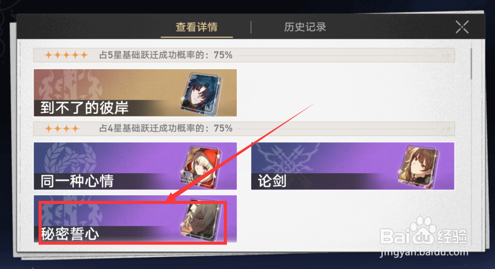The height and width of the screenshot is (269, 495).
Task: Click the four orange stars rating icon
Action: click(62, 129)
